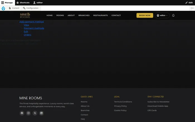
Task: Open the Content admin menu
Action: click(14, 8)
